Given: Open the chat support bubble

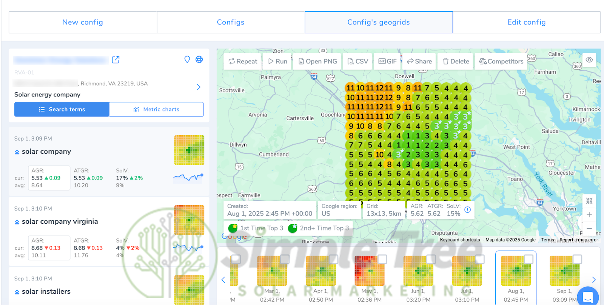Looking at the screenshot, I should (588, 296).
